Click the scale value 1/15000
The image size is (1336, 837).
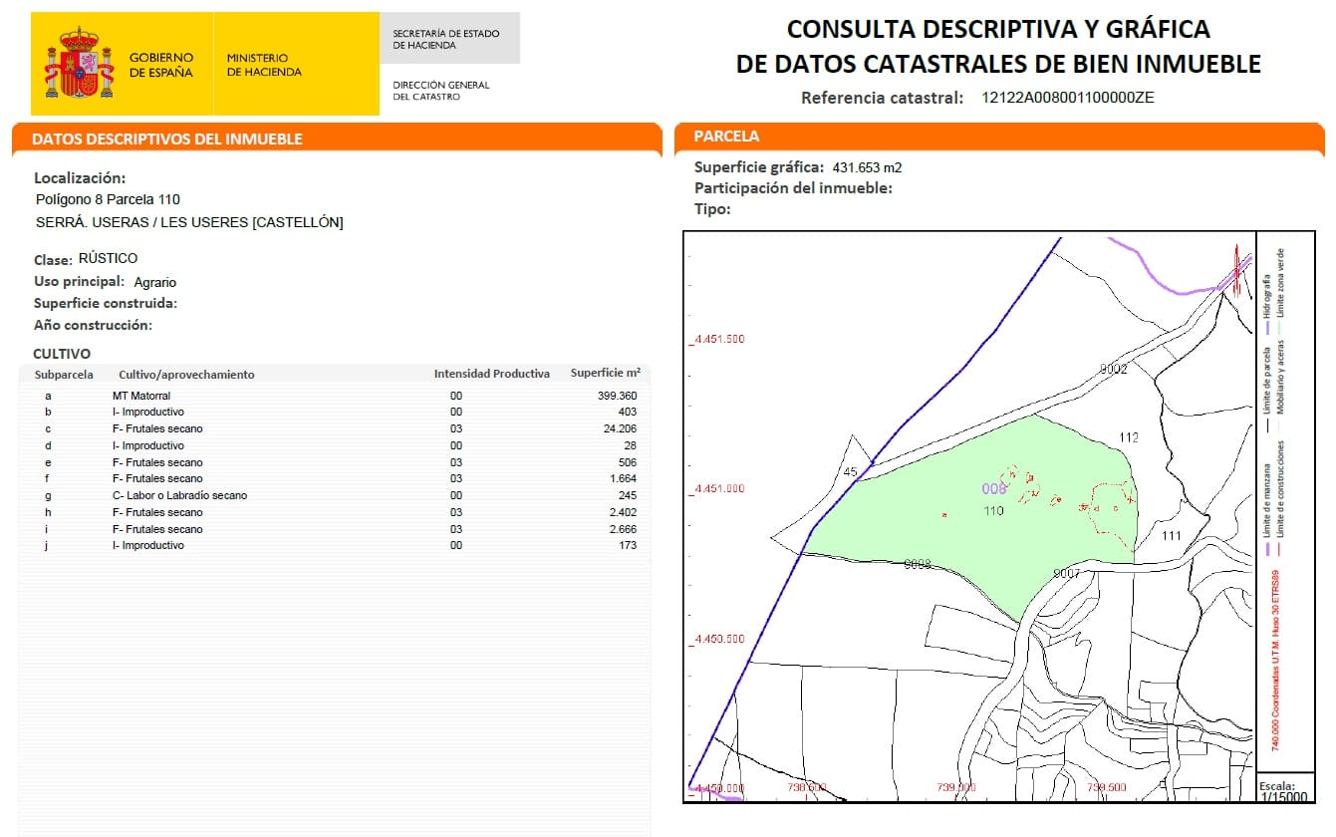pyautogui.click(x=1284, y=796)
